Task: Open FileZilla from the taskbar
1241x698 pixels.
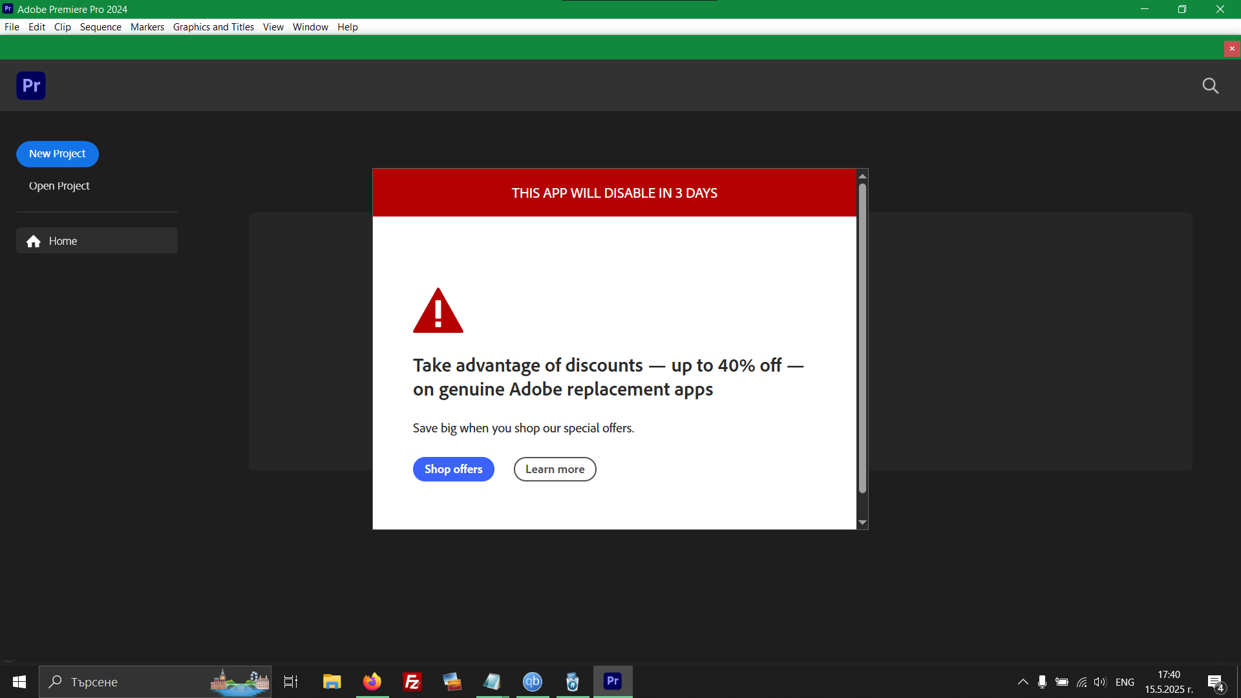Action: (x=412, y=682)
